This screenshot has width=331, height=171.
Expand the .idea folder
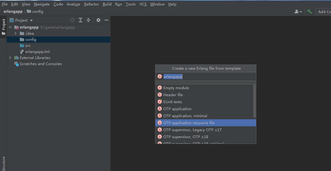pos(16,33)
